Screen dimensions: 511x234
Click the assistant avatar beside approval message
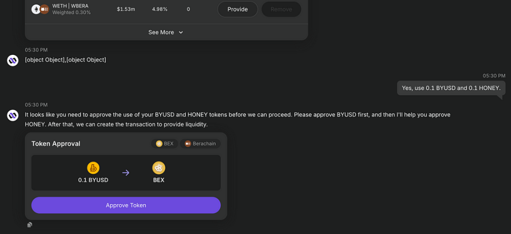tap(13, 115)
